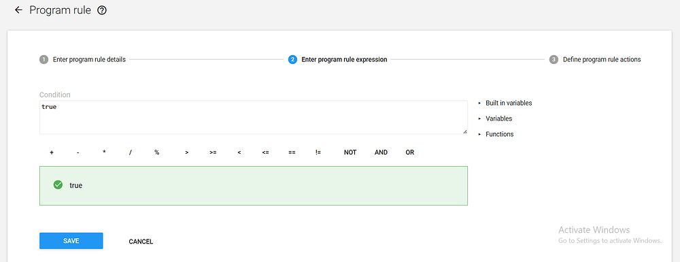Insert the greater-than operator
The width and height of the screenshot is (680, 262).
pyautogui.click(x=186, y=152)
